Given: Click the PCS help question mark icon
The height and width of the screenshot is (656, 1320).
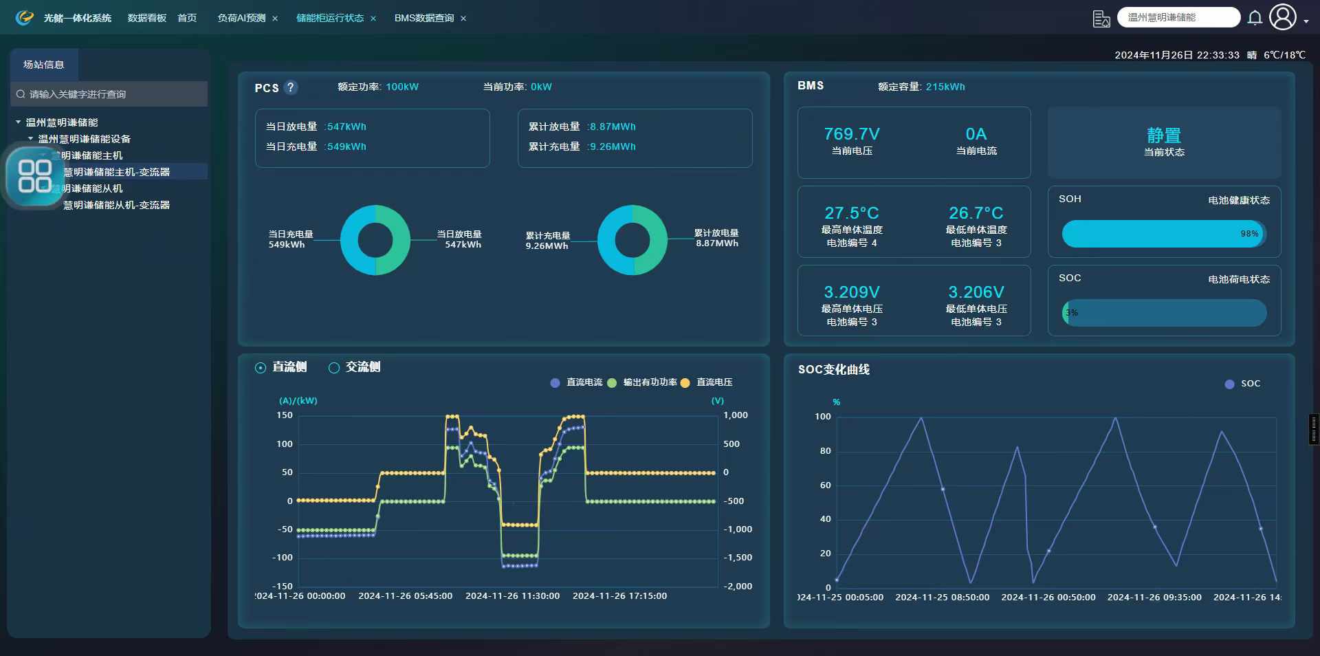Looking at the screenshot, I should pos(291,87).
